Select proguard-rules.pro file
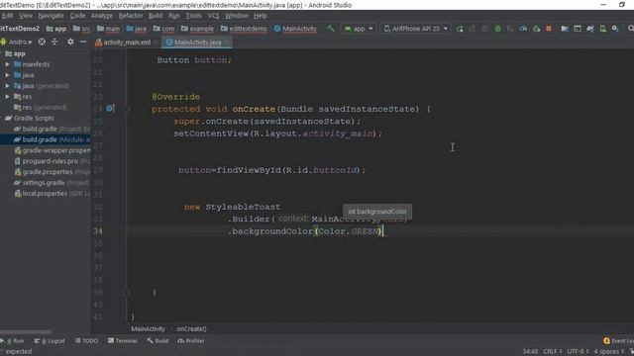The width and height of the screenshot is (634, 356). pyautogui.click(x=52, y=161)
